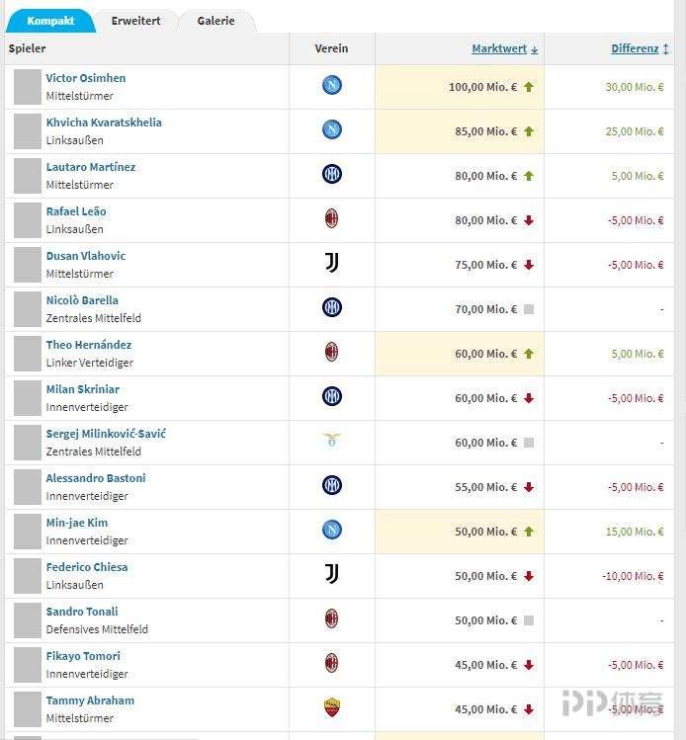Click Juventus logo in Dusan Vlahovic row
The height and width of the screenshot is (740, 686).
click(331, 263)
